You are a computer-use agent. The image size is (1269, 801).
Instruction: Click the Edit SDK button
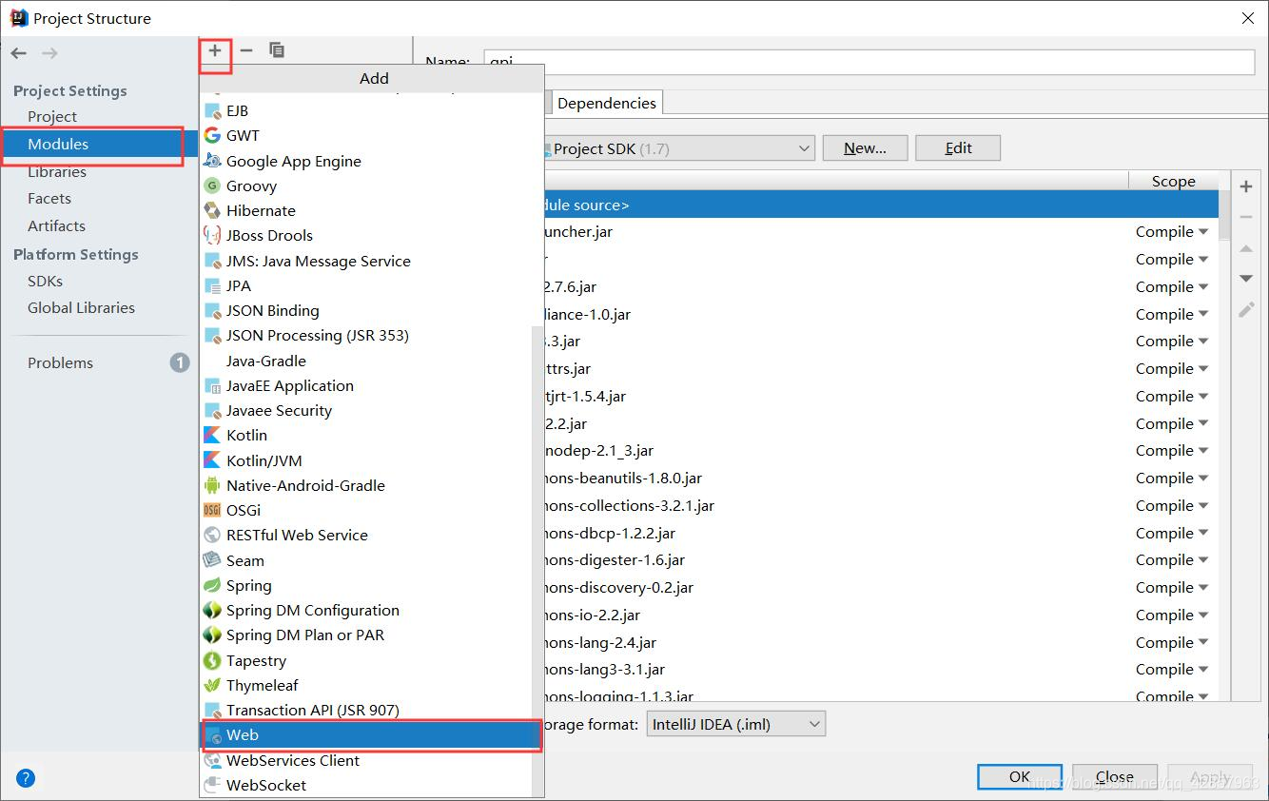tap(958, 147)
